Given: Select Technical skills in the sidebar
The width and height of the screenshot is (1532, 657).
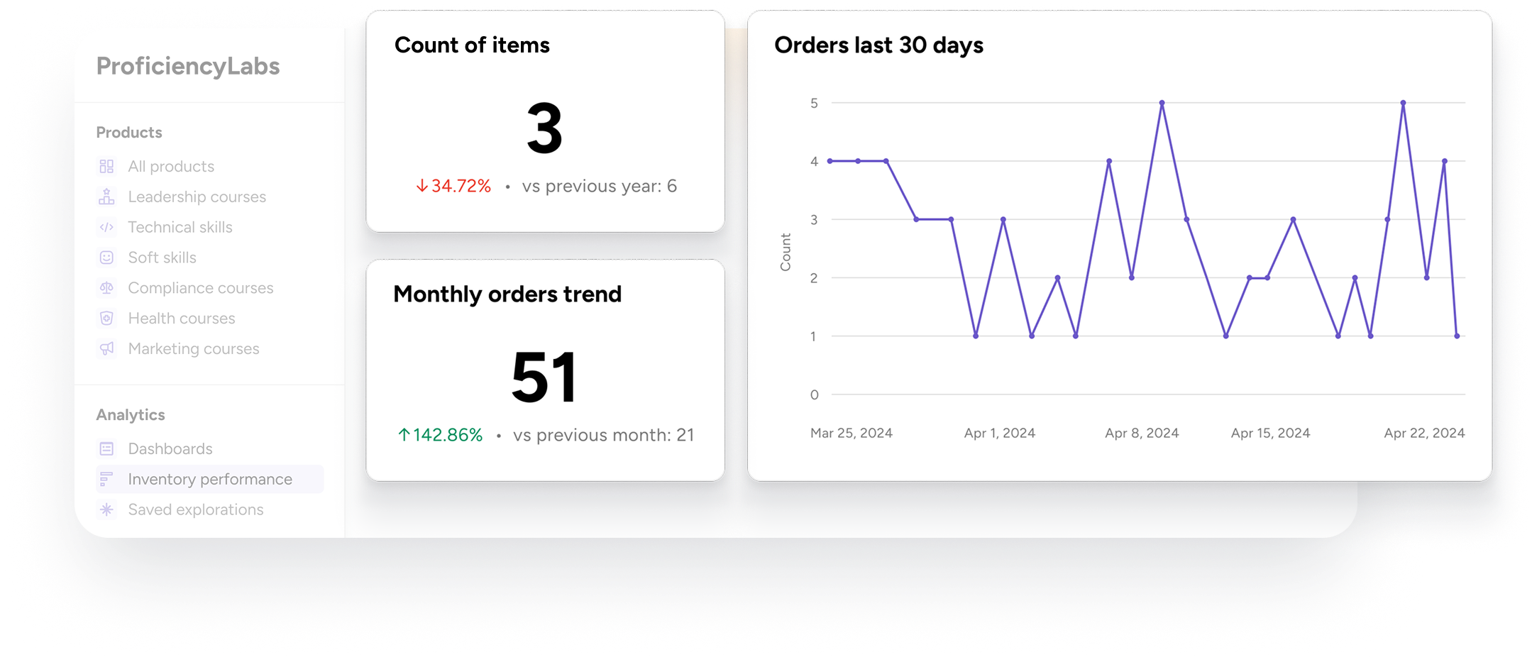Looking at the screenshot, I should (x=180, y=227).
